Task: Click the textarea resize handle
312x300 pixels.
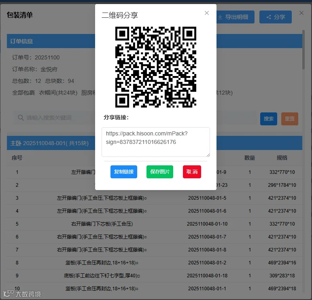Action: pos(208,155)
